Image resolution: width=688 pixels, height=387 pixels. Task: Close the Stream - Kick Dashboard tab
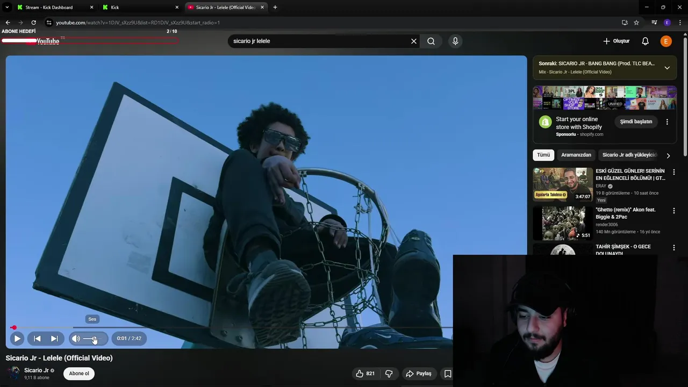coord(91,8)
